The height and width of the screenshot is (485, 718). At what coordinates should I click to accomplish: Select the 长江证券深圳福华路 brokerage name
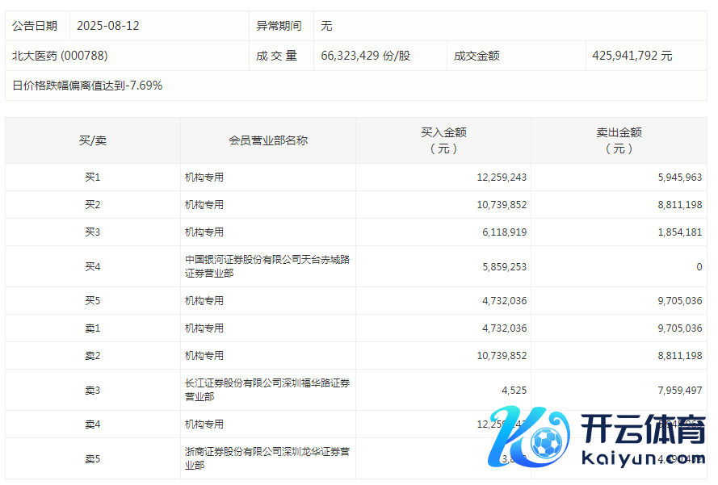point(267,390)
